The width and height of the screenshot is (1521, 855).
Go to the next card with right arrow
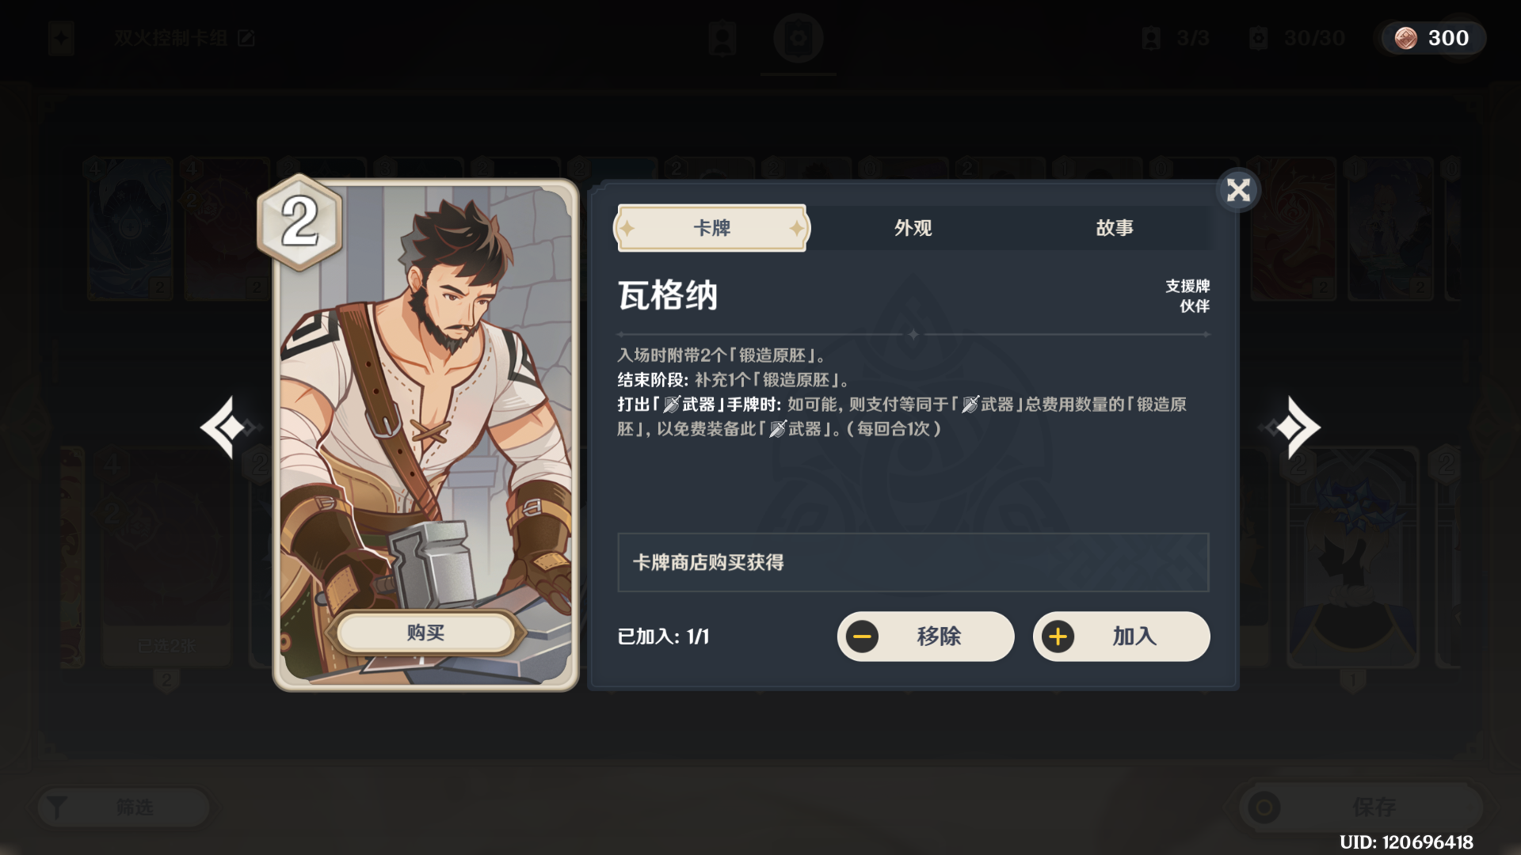1291,427
